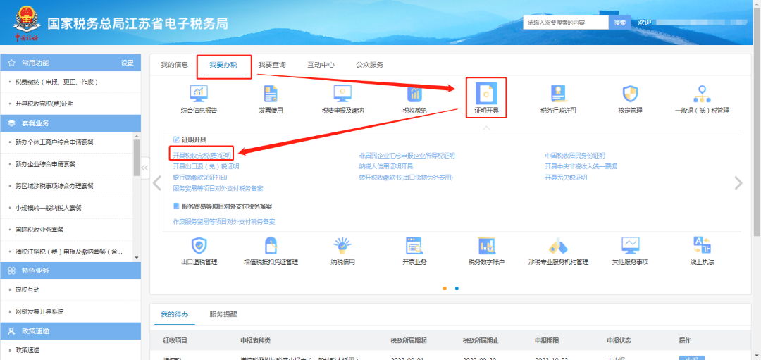Click the 核定管理 shield icon
Screen dimensions: 761x360
point(630,94)
